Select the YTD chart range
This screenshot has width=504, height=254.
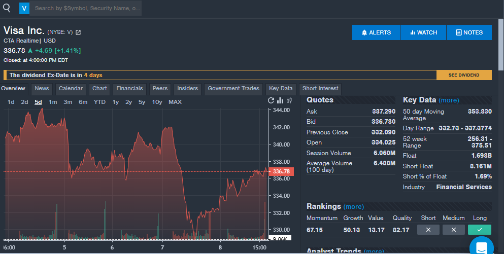pos(99,102)
